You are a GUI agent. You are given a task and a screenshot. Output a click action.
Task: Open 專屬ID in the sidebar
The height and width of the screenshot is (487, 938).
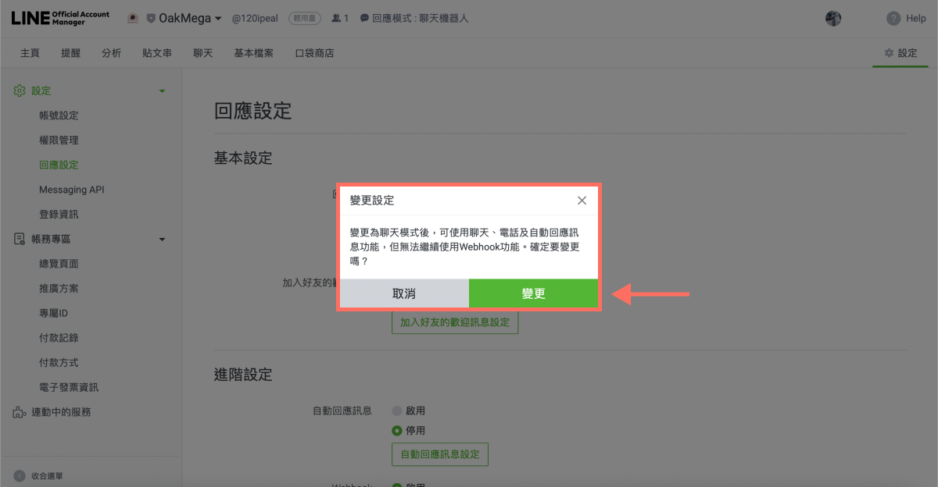(55, 313)
